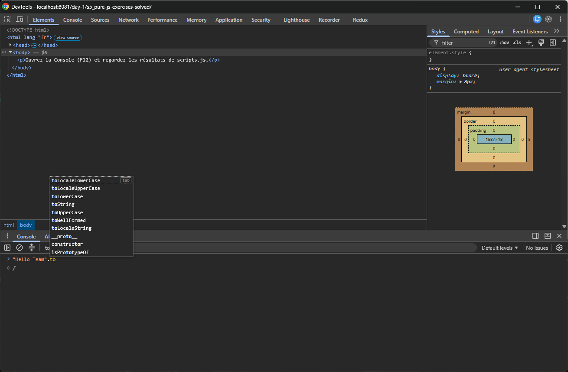
Task: Expand the margin shorthand triangle
Action: (x=460, y=82)
